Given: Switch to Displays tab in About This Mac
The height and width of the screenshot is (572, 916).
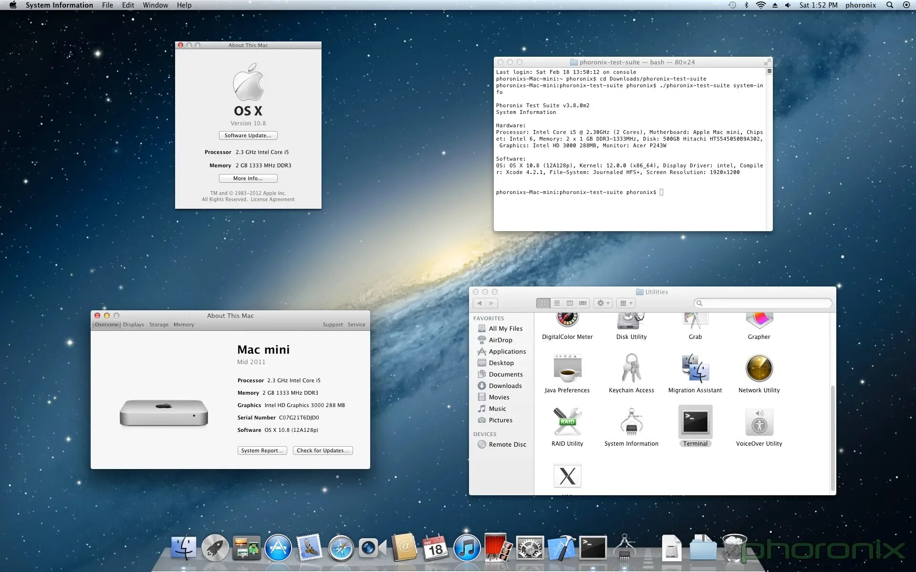Looking at the screenshot, I should point(134,325).
